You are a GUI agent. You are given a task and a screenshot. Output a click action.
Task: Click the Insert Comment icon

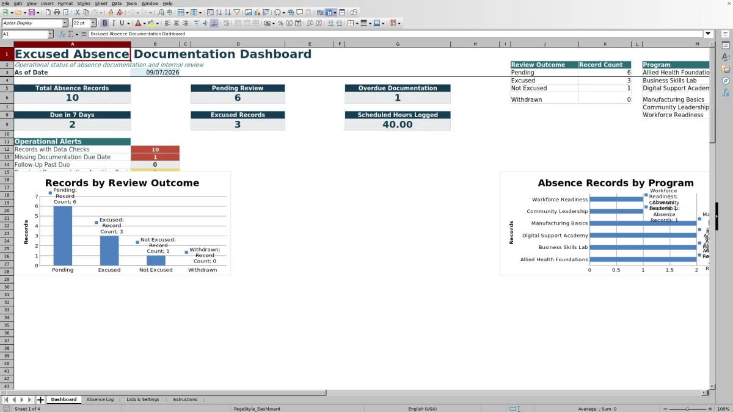point(299,12)
